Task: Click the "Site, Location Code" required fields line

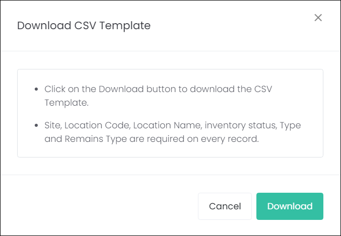Action: tap(172, 125)
